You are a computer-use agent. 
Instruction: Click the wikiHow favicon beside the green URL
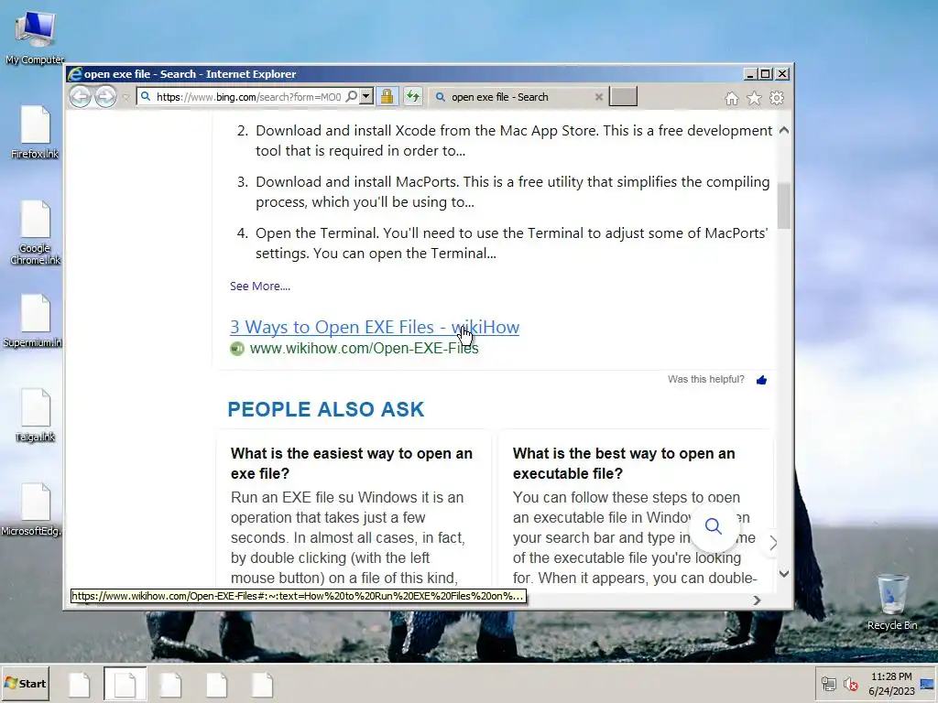(x=237, y=349)
